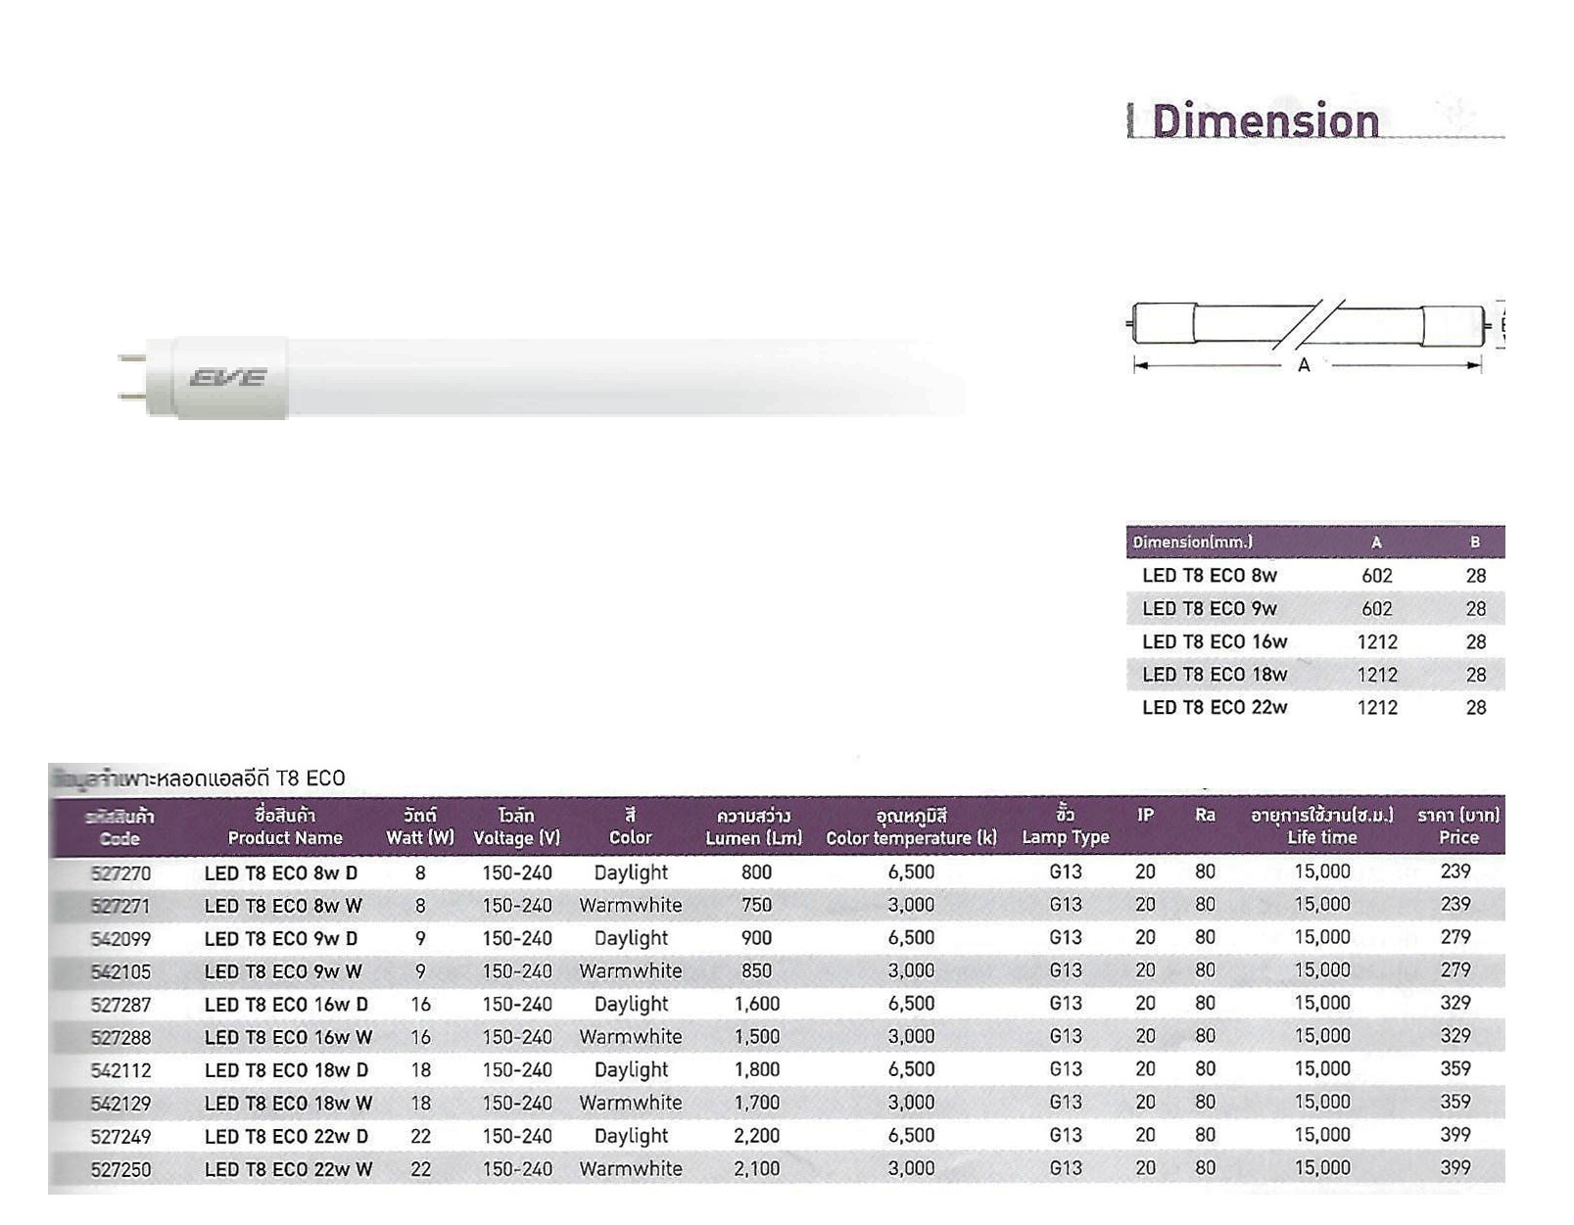This screenshot has width=1574, height=1225.
Task: Click the Color temperature (k) column header
Action: pos(911,827)
